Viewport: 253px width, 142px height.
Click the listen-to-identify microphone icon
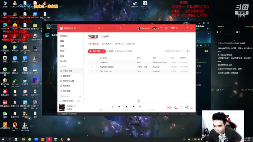click(x=121, y=28)
